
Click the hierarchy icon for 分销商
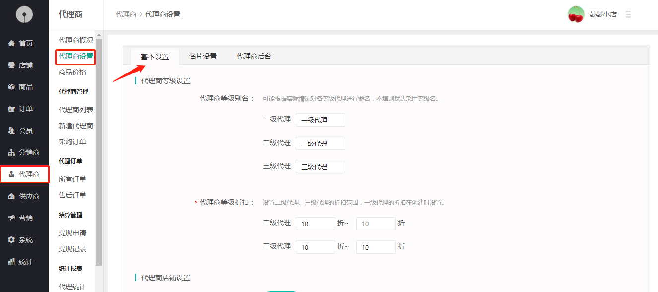tap(11, 152)
